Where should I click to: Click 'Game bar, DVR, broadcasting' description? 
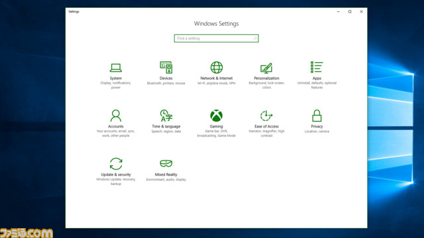[217, 134]
